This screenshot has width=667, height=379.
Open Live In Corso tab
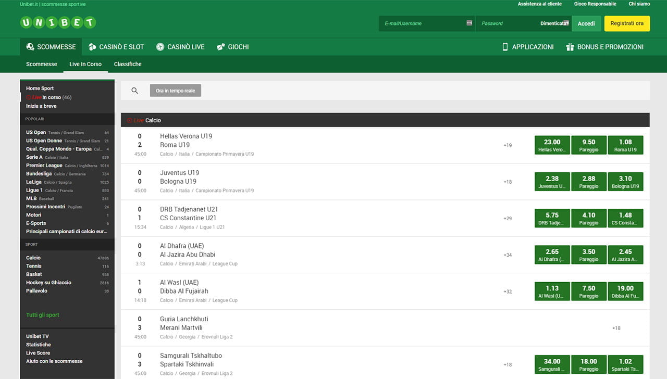tap(85, 64)
